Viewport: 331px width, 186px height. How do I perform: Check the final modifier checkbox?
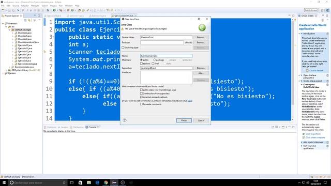153,64
